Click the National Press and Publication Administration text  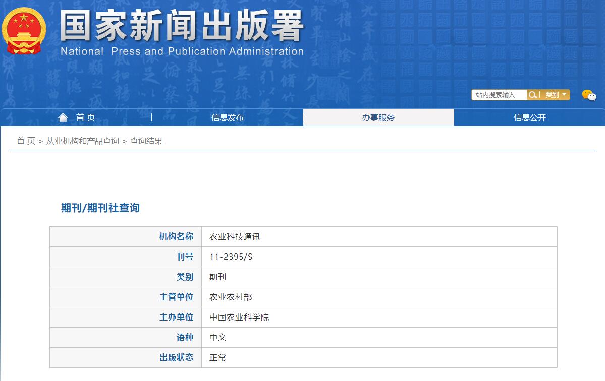click(x=182, y=51)
